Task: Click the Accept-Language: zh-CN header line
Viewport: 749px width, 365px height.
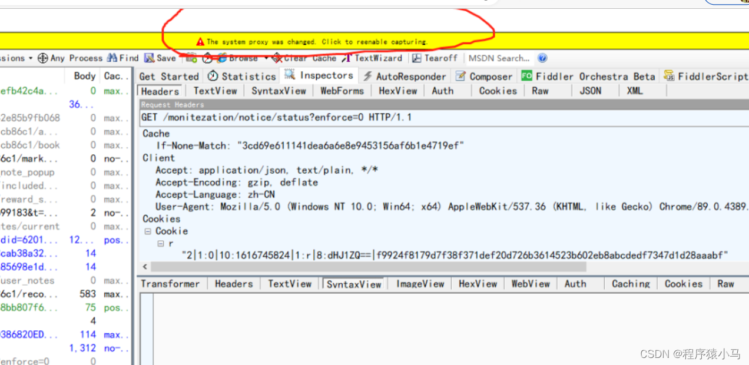Action: tap(215, 194)
